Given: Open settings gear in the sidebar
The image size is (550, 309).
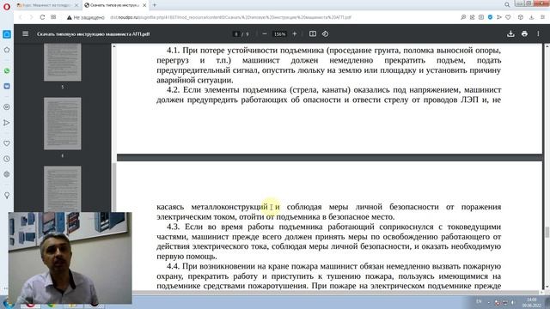Looking at the screenshot, I should pos(7,174).
